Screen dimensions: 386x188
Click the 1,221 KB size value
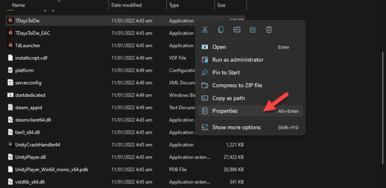pyautogui.click(x=235, y=145)
